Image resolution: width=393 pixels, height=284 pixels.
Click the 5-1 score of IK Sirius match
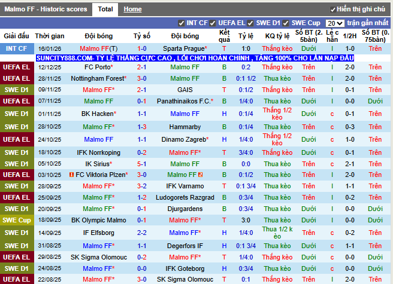click(x=142, y=164)
